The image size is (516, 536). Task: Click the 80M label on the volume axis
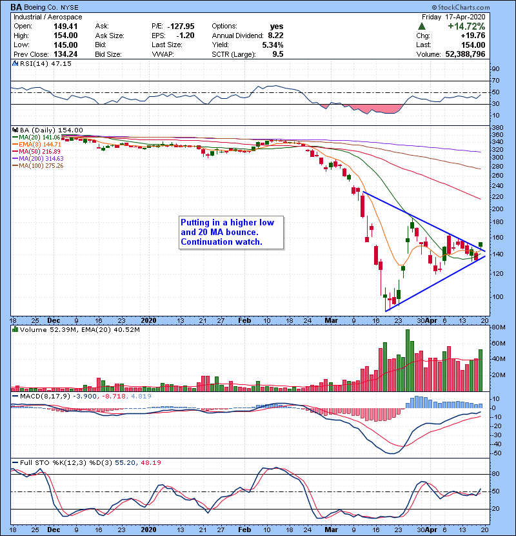pyautogui.click(x=499, y=327)
